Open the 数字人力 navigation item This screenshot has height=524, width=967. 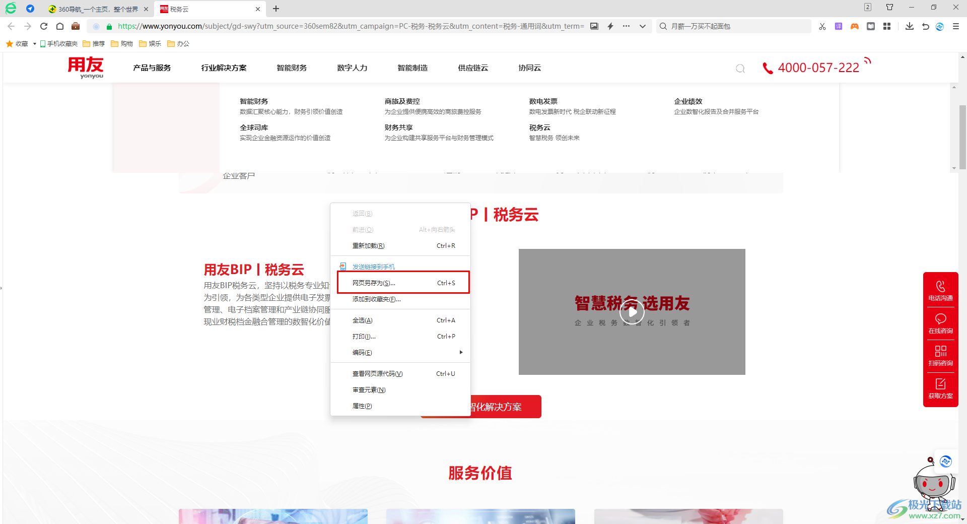[353, 68]
